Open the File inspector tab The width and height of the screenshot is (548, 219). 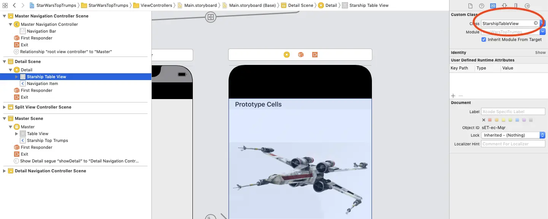tap(470, 6)
